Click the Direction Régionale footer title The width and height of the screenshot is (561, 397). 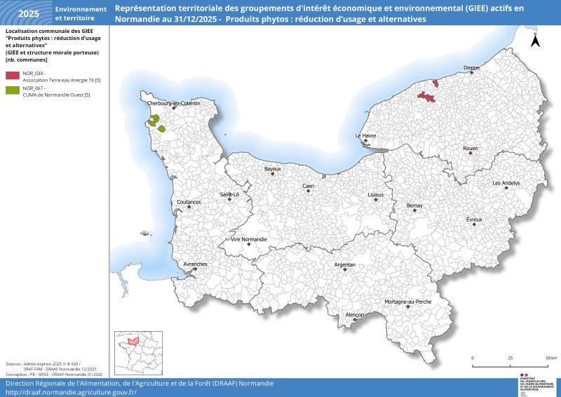point(140,384)
